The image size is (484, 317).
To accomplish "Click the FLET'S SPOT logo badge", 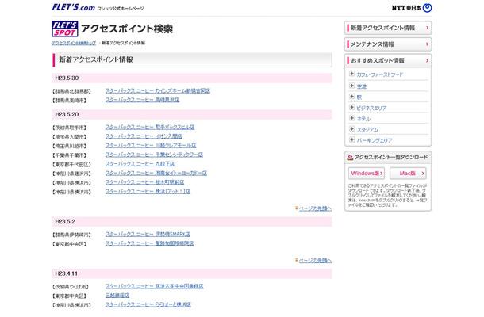I will click(65, 29).
